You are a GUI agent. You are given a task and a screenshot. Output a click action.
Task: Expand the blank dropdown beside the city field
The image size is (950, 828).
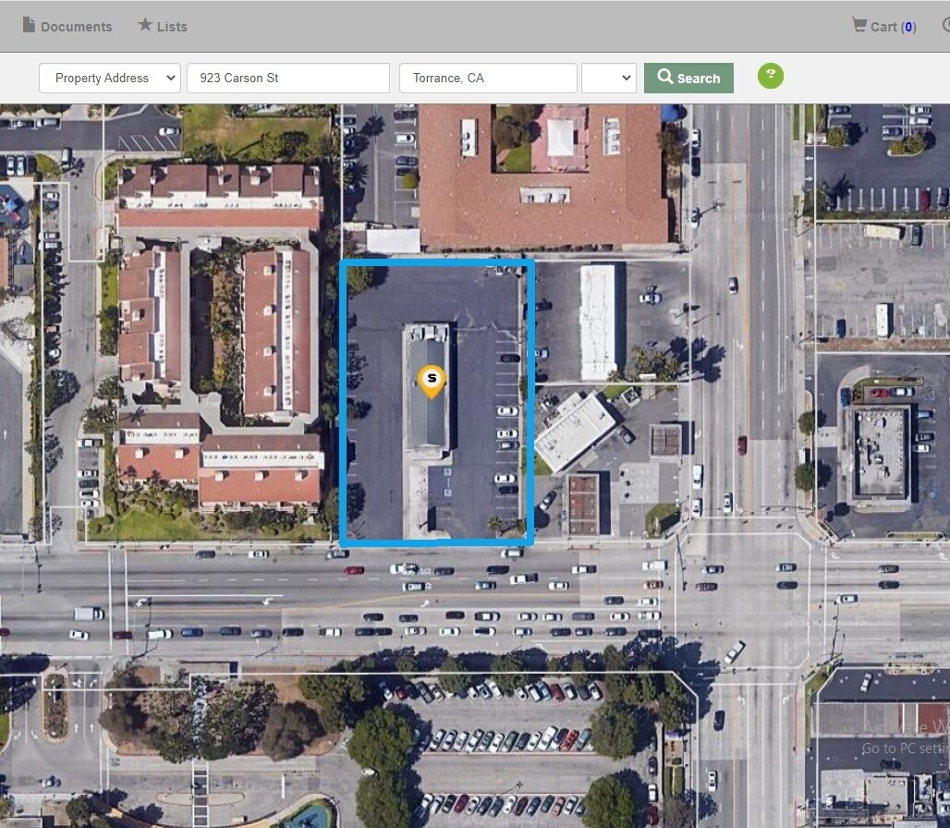pyautogui.click(x=609, y=78)
